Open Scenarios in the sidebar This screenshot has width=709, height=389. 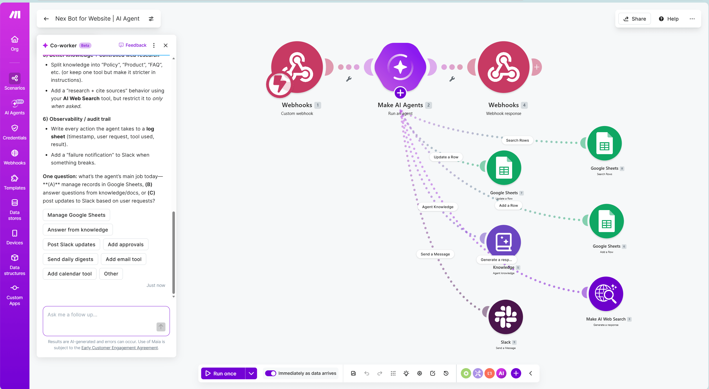tap(15, 82)
